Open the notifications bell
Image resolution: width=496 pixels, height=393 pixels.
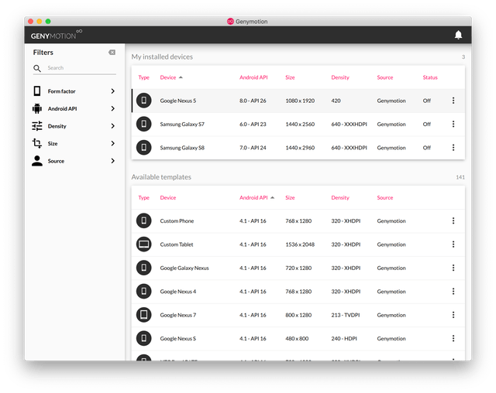coord(458,35)
